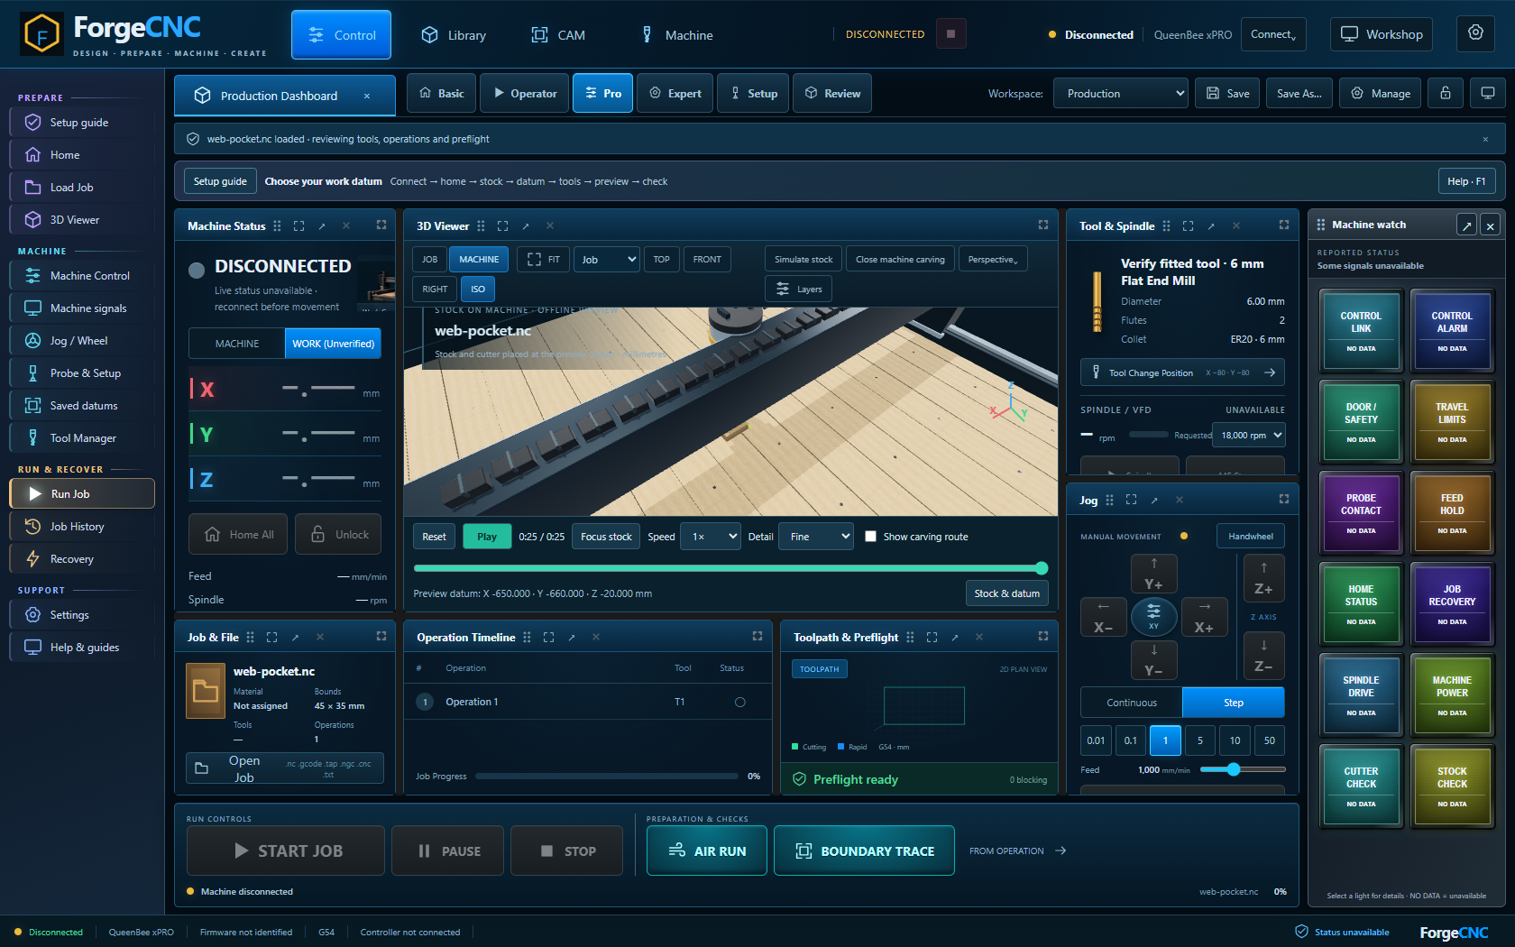Select Step jog mode
This screenshot has height=947, width=1515.
pyautogui.click(x=1234, y=703)
